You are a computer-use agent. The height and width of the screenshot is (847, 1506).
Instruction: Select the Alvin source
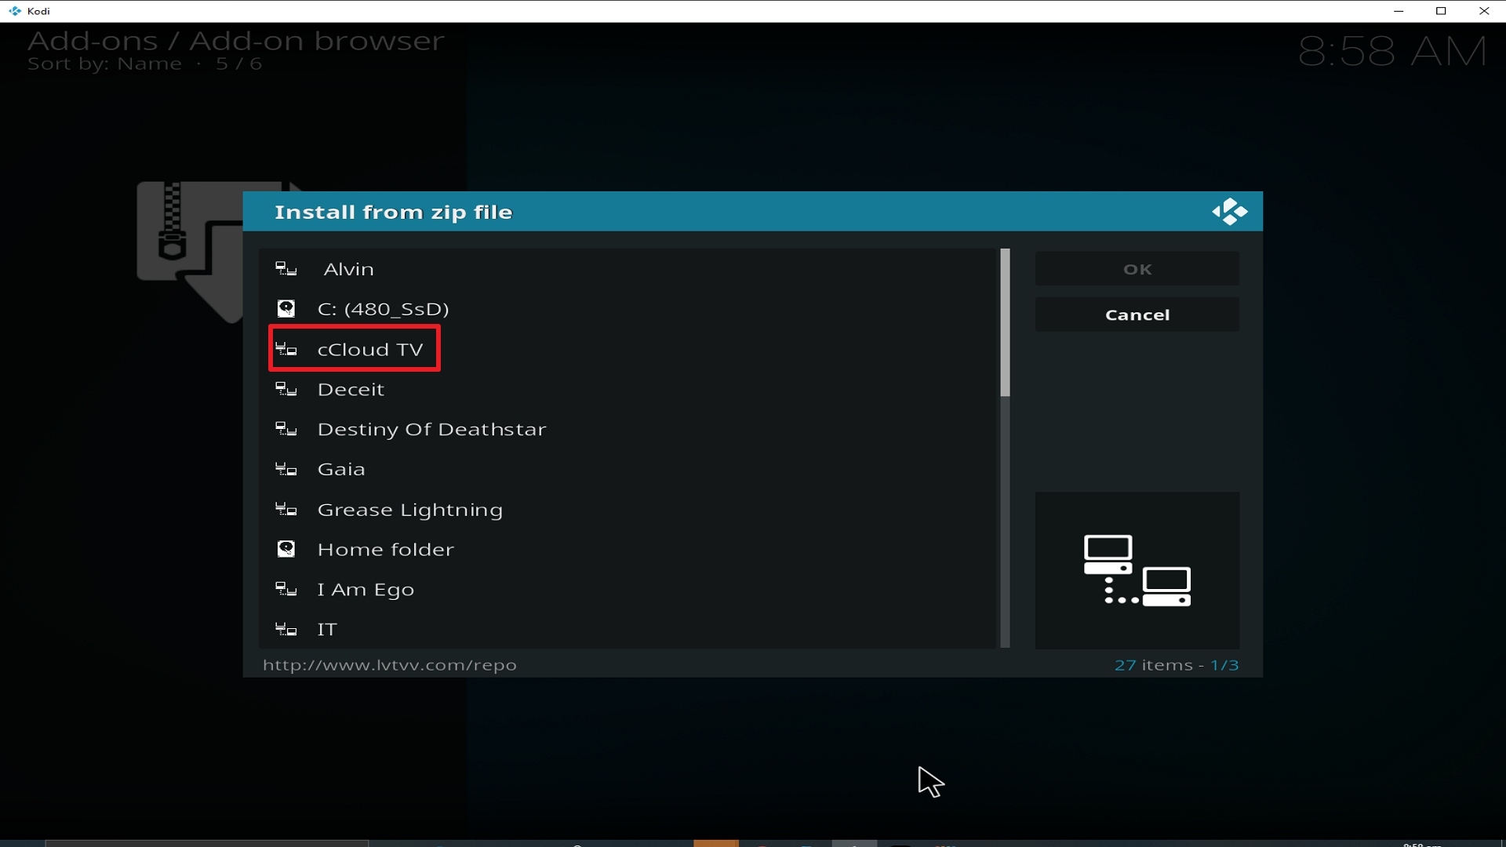[x=627, y=269]
